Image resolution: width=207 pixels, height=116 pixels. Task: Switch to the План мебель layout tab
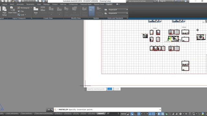tap(26, 113)
